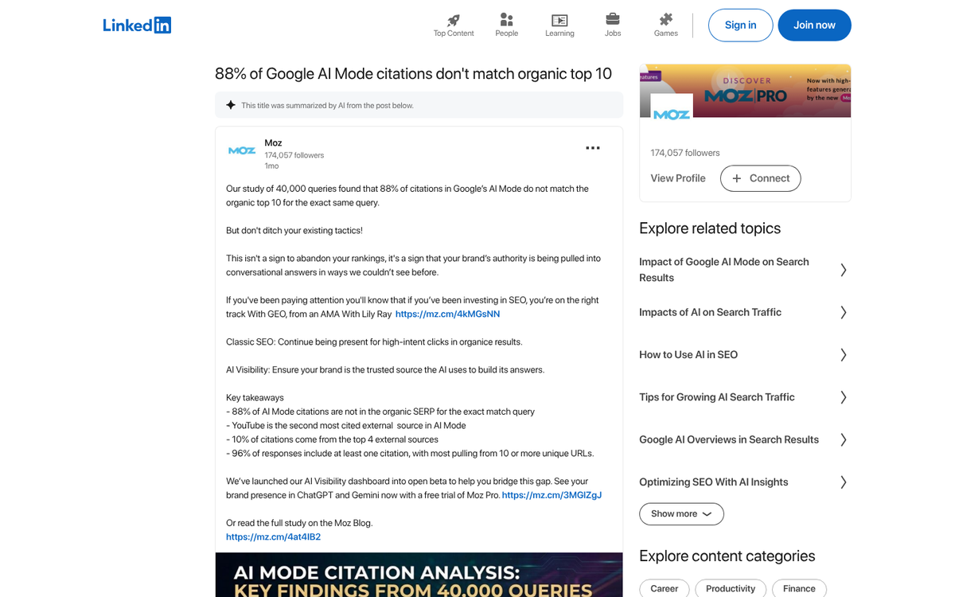Click chevron next to How to Use AI in SEO
The image size is (955, 597).
click(x=843, y=355)
